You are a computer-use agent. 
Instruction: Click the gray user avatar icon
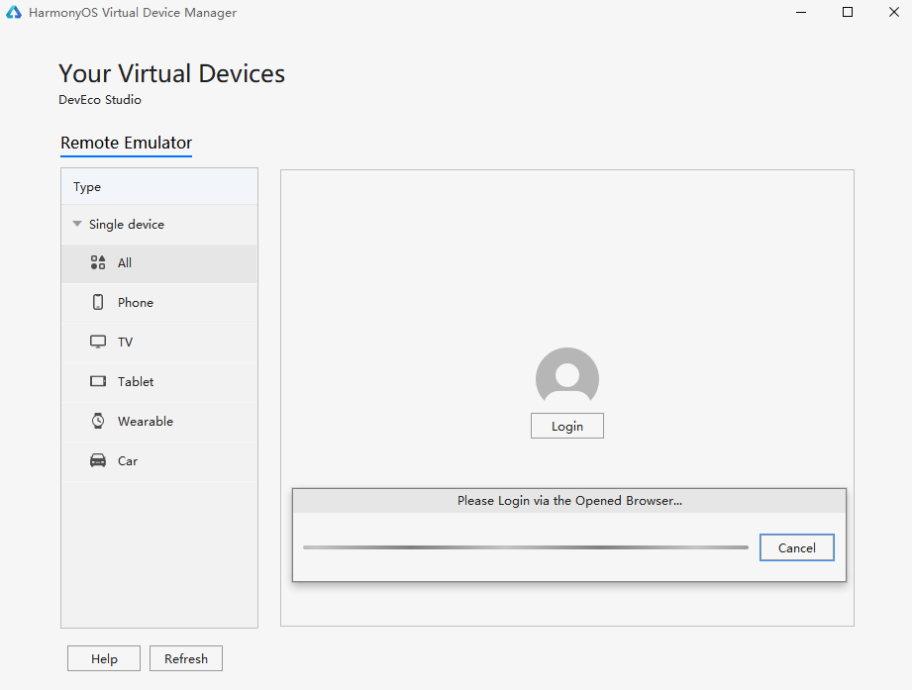(567, 375)
